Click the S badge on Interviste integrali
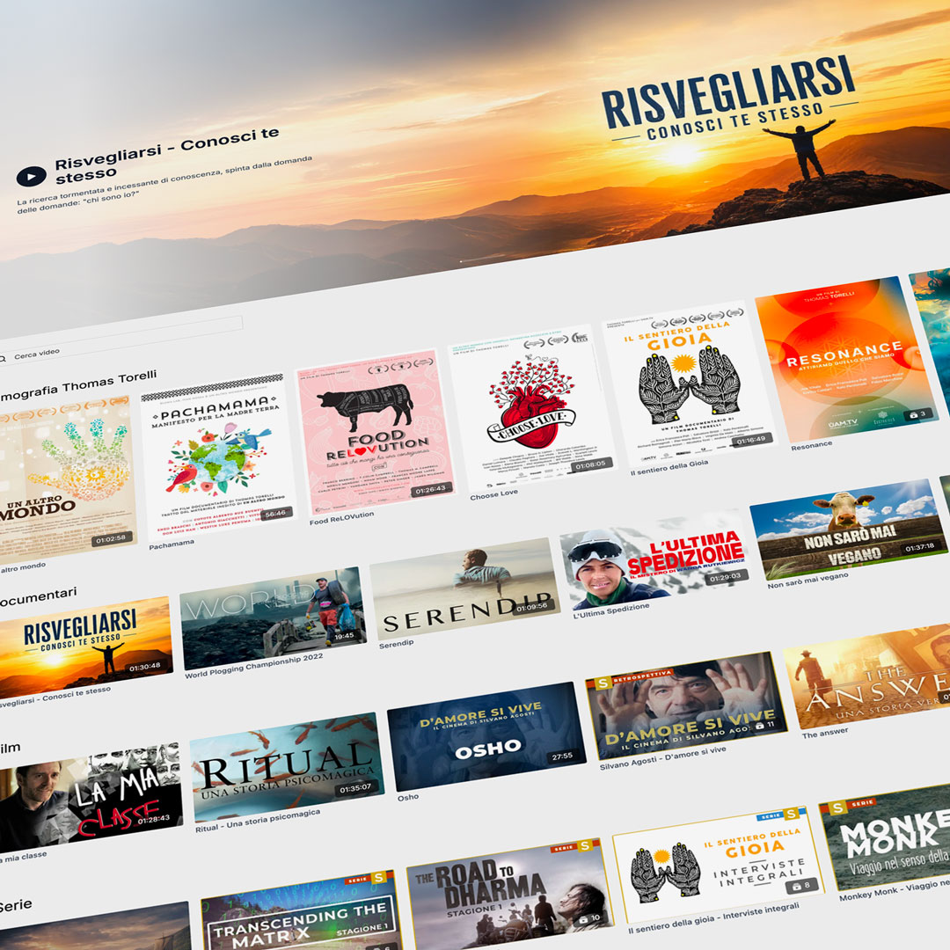 click(791, 814)
